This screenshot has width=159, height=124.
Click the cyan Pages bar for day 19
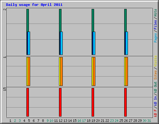[94, 43]
